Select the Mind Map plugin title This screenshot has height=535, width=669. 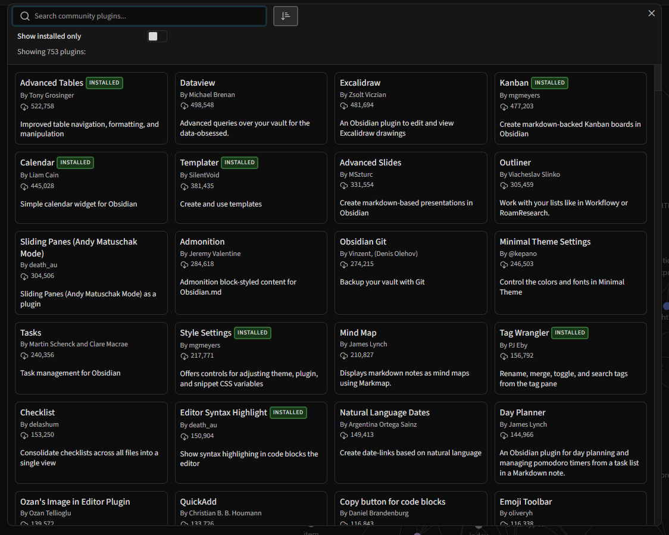point(358,333)
